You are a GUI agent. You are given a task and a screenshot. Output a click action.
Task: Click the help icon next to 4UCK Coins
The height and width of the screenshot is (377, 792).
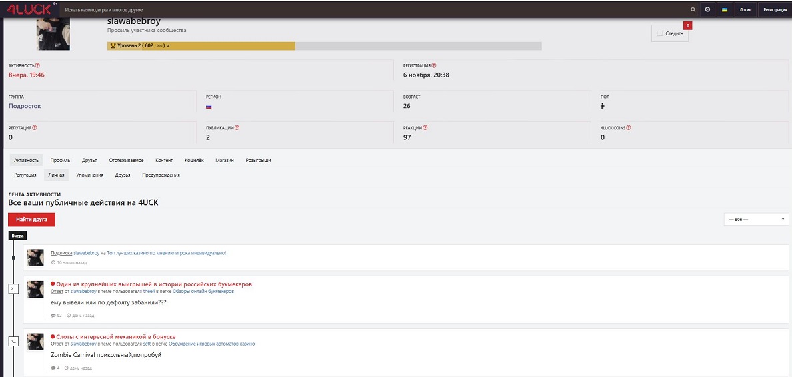629,127
